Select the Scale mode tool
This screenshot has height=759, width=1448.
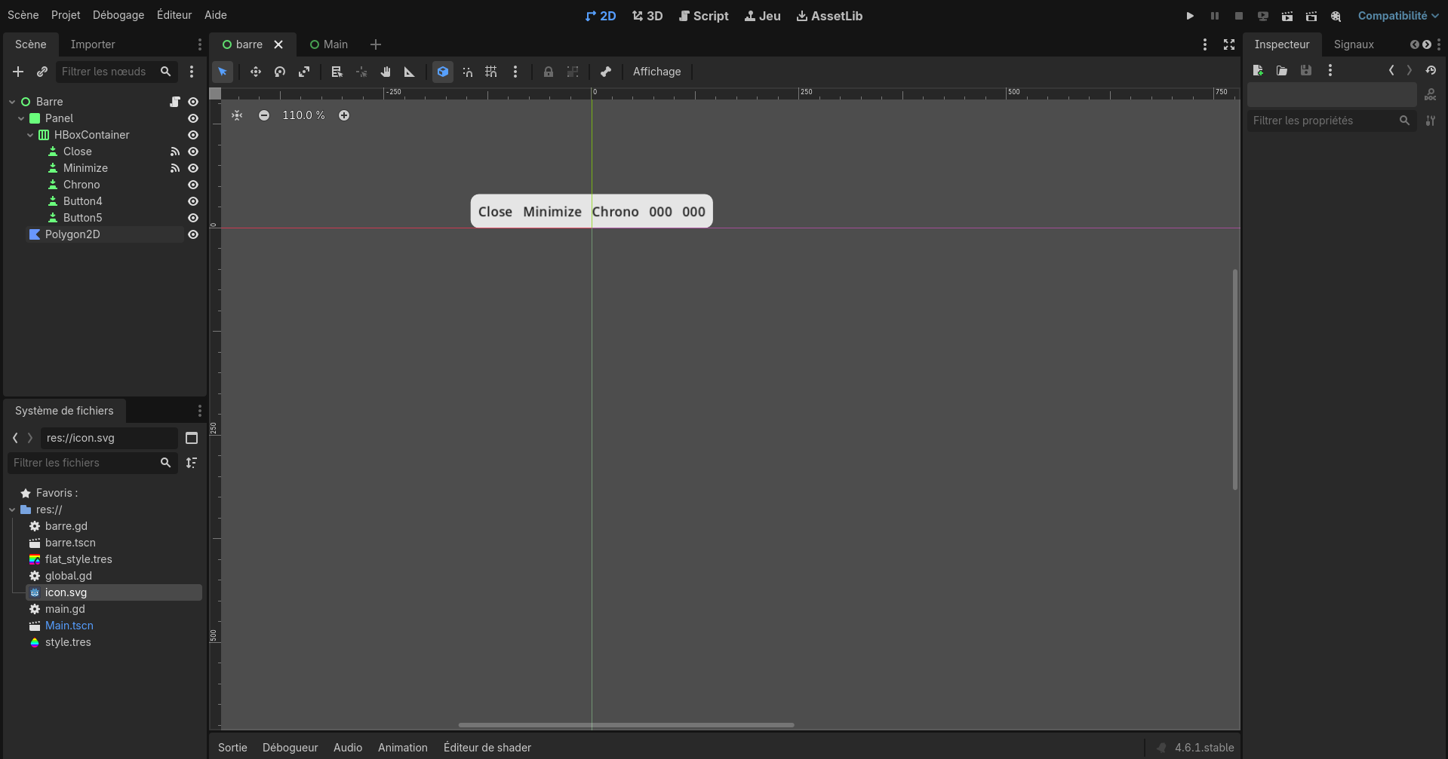[304, 72]
